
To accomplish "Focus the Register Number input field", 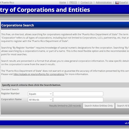I will pos(78,94).
